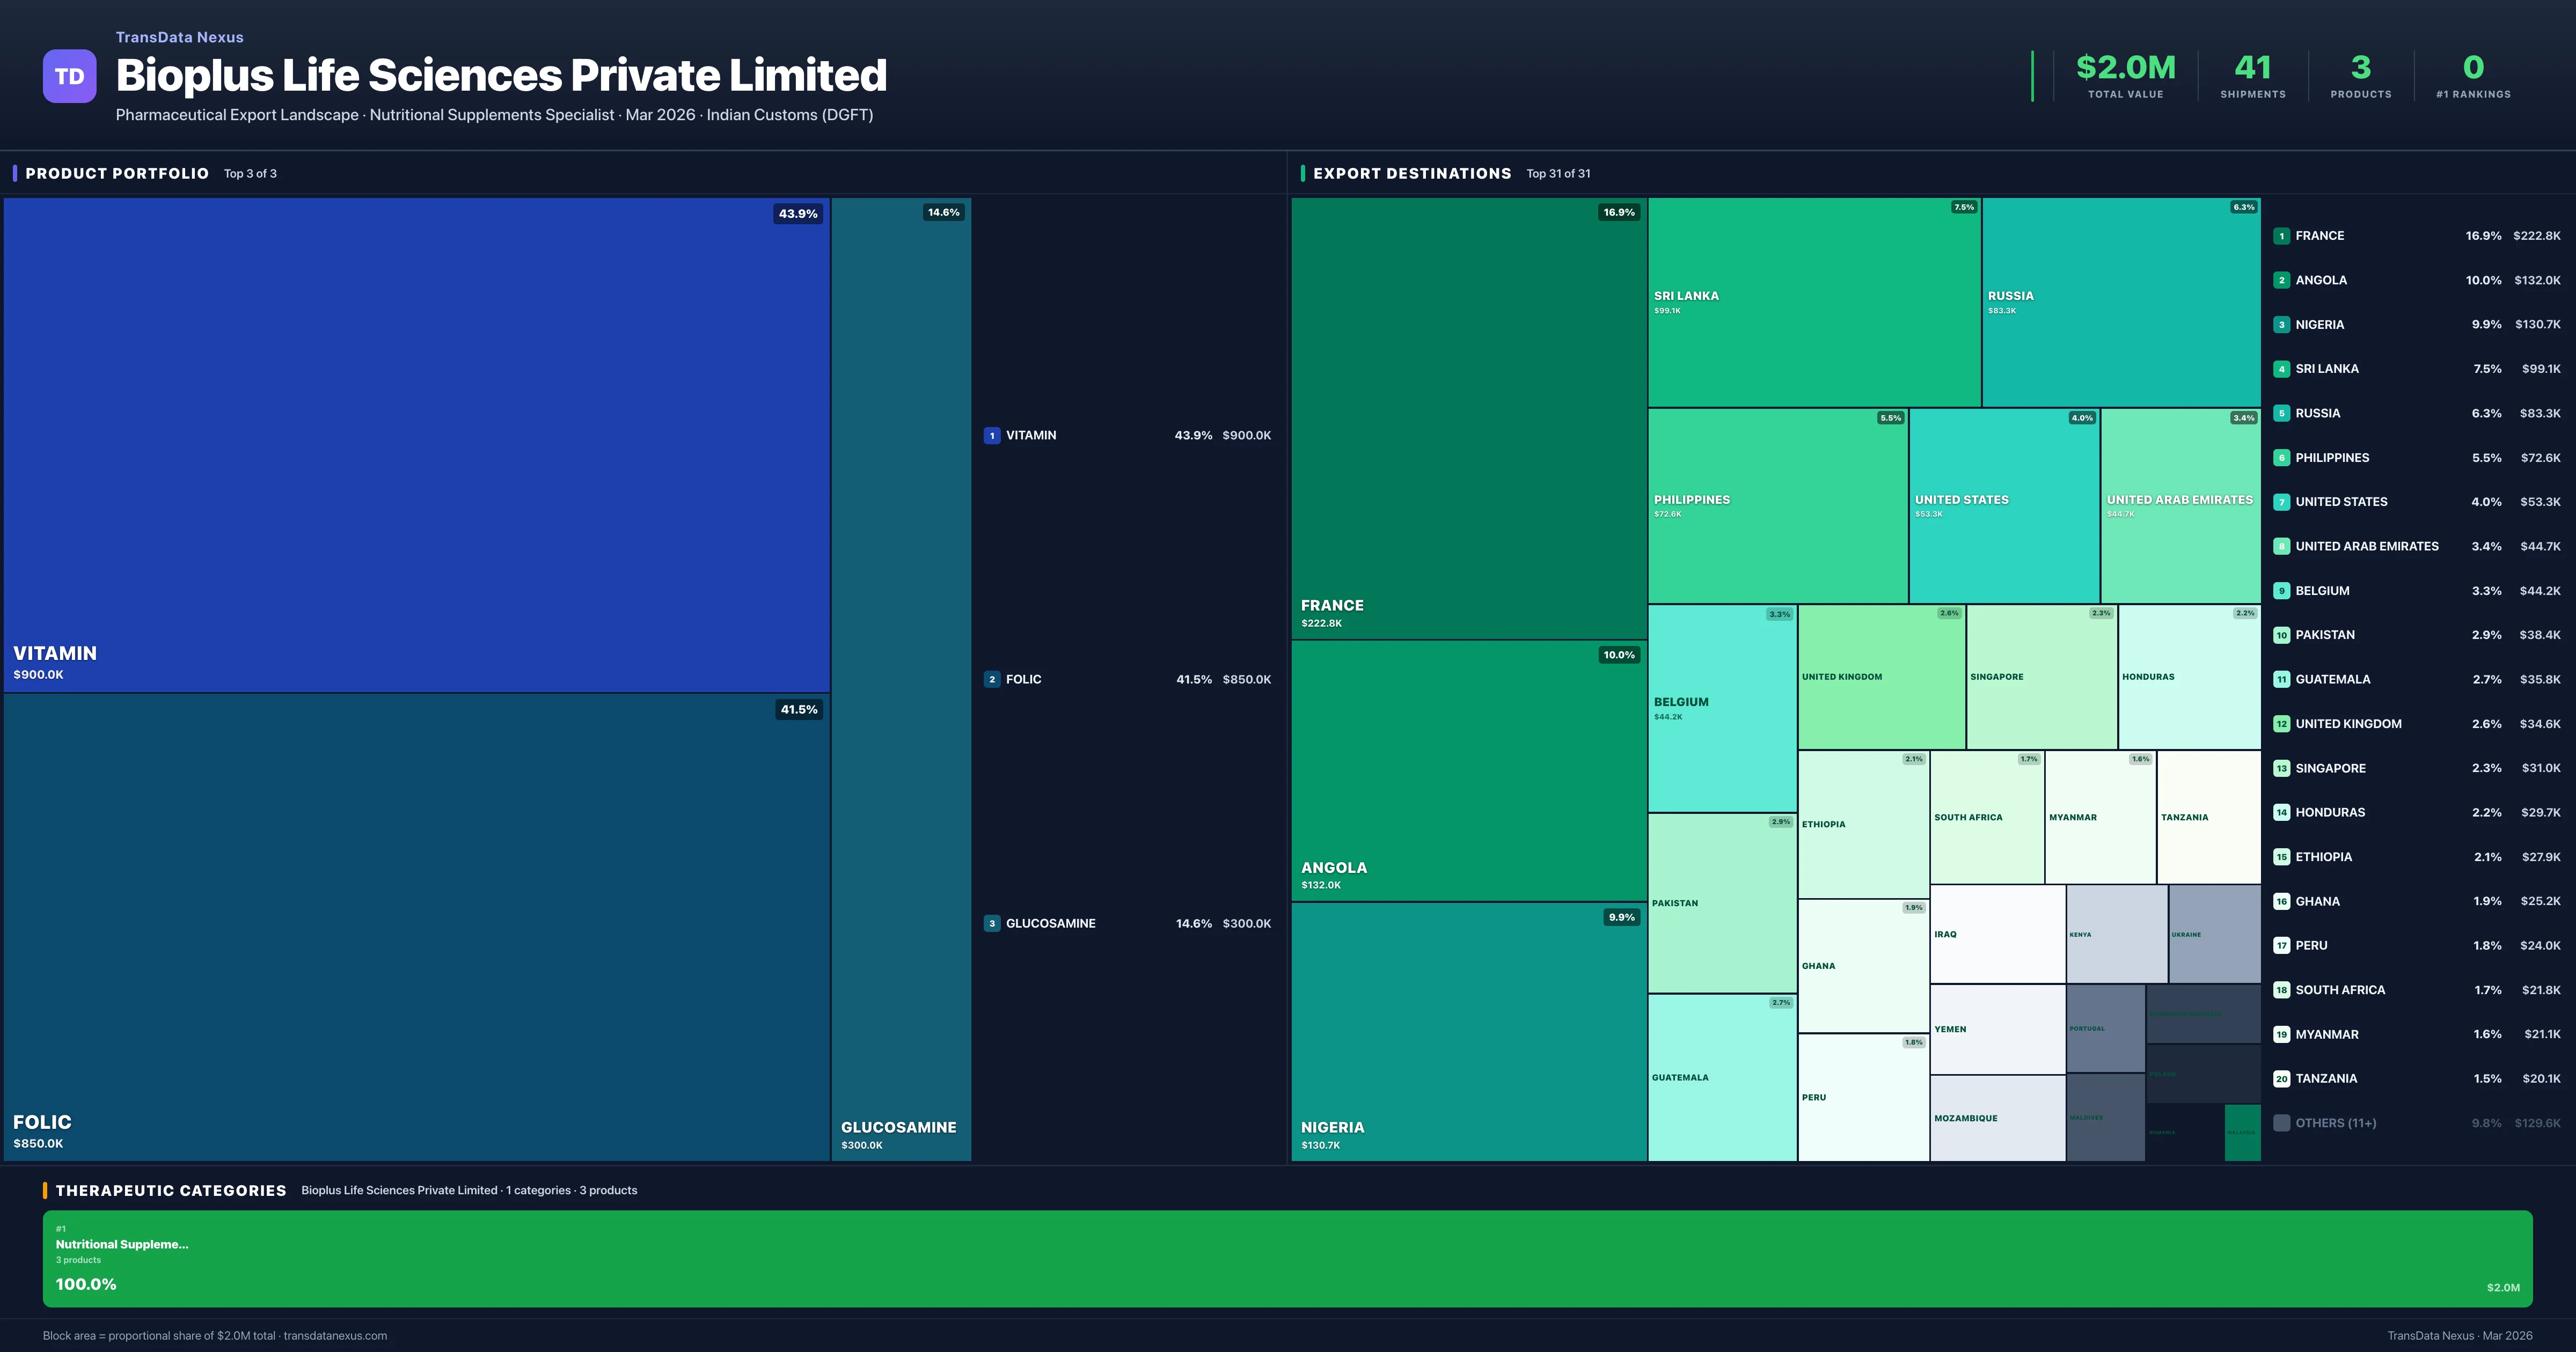Open the Nutritional Supplements category bar
Viewport: 2576px width, 1352px height.
coord(1287,1258)
